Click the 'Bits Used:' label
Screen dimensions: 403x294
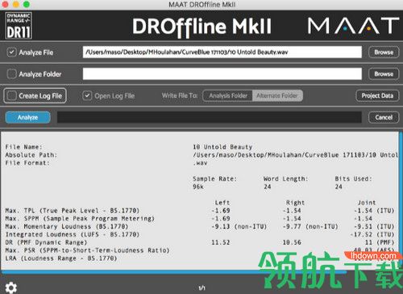(x=353, y=178)
